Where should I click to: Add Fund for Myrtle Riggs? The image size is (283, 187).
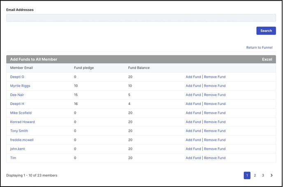[193, 86]
